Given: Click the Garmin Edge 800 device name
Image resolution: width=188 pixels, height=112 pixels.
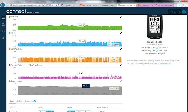Looking at the screenshot, I should tap(155, 42).
